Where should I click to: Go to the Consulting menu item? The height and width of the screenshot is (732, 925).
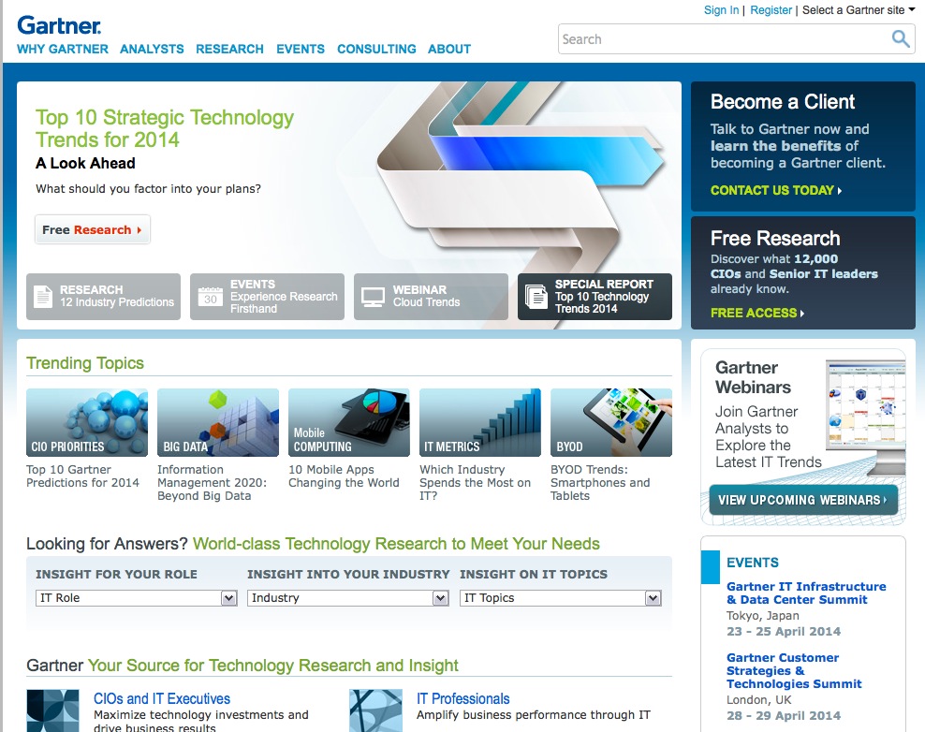376,49
